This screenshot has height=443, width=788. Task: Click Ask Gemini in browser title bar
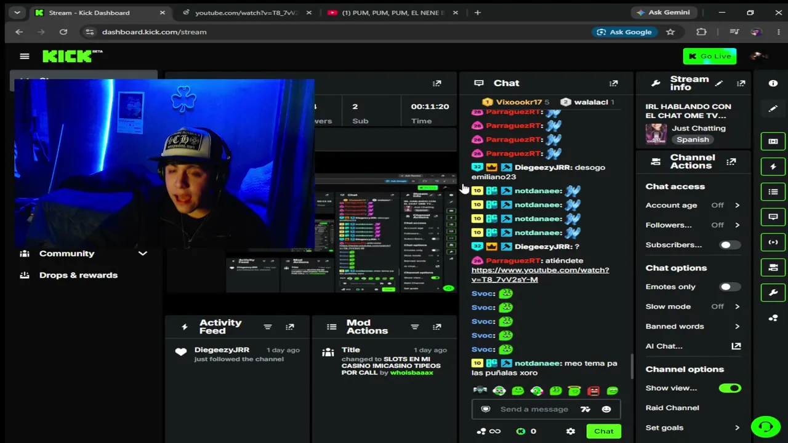click(663, 12)
